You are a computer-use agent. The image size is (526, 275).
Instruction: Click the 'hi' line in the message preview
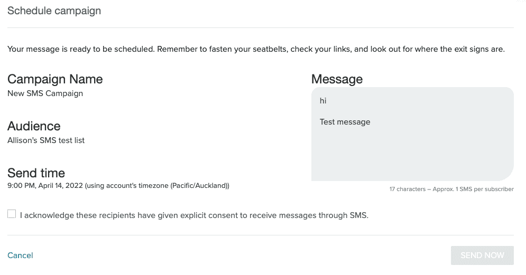pos(323,100)
